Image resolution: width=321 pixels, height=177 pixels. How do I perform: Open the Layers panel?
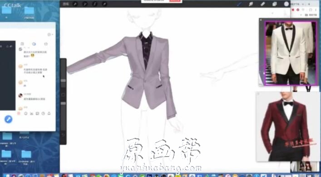pos(275,4)
